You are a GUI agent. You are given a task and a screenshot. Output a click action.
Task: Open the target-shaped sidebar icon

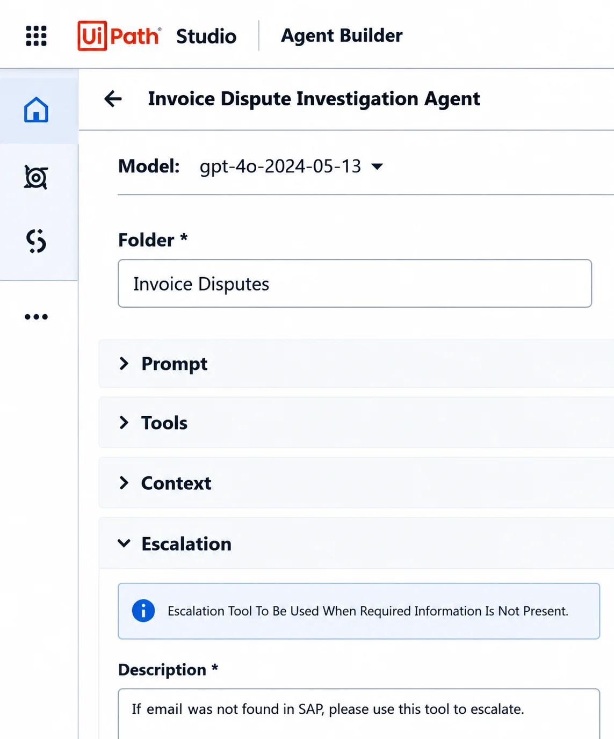(x=36, y=177)
